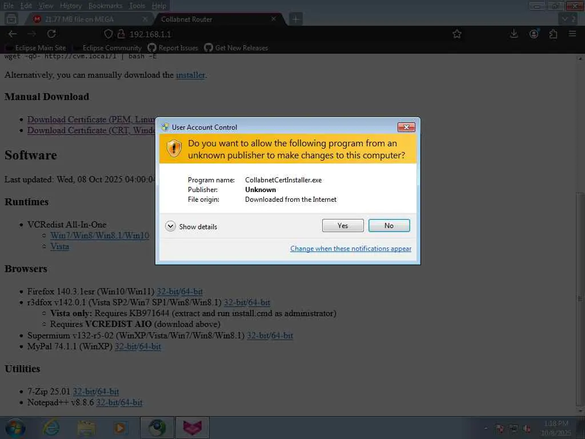The height and width of the screenshot is (439, 585).
Task: Click Firefox 140.3.1esr 32-bit/64-bit link
Action: point(179,292)
